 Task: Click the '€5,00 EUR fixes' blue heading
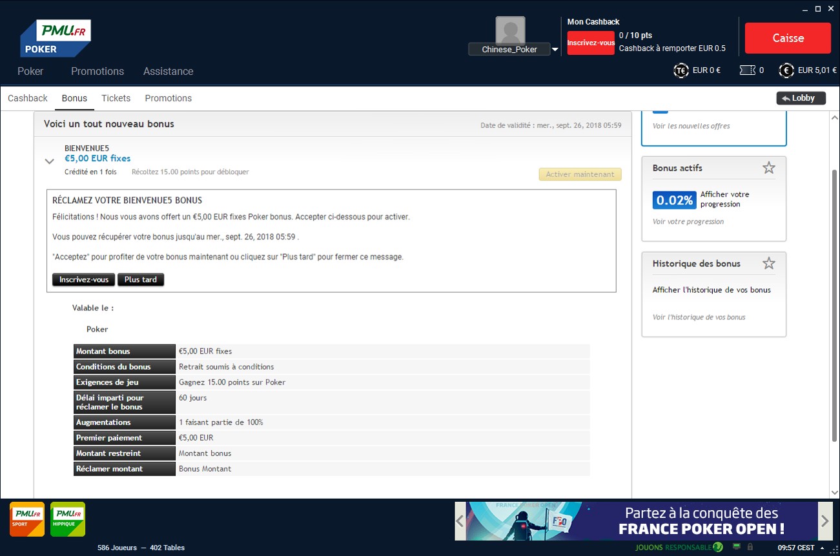point(97,158)
